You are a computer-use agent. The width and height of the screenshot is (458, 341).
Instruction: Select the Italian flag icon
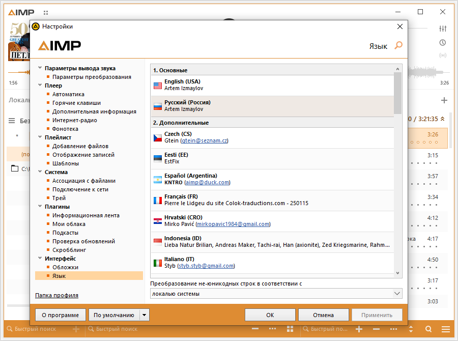pyautogui.click(x=158, y=263)
